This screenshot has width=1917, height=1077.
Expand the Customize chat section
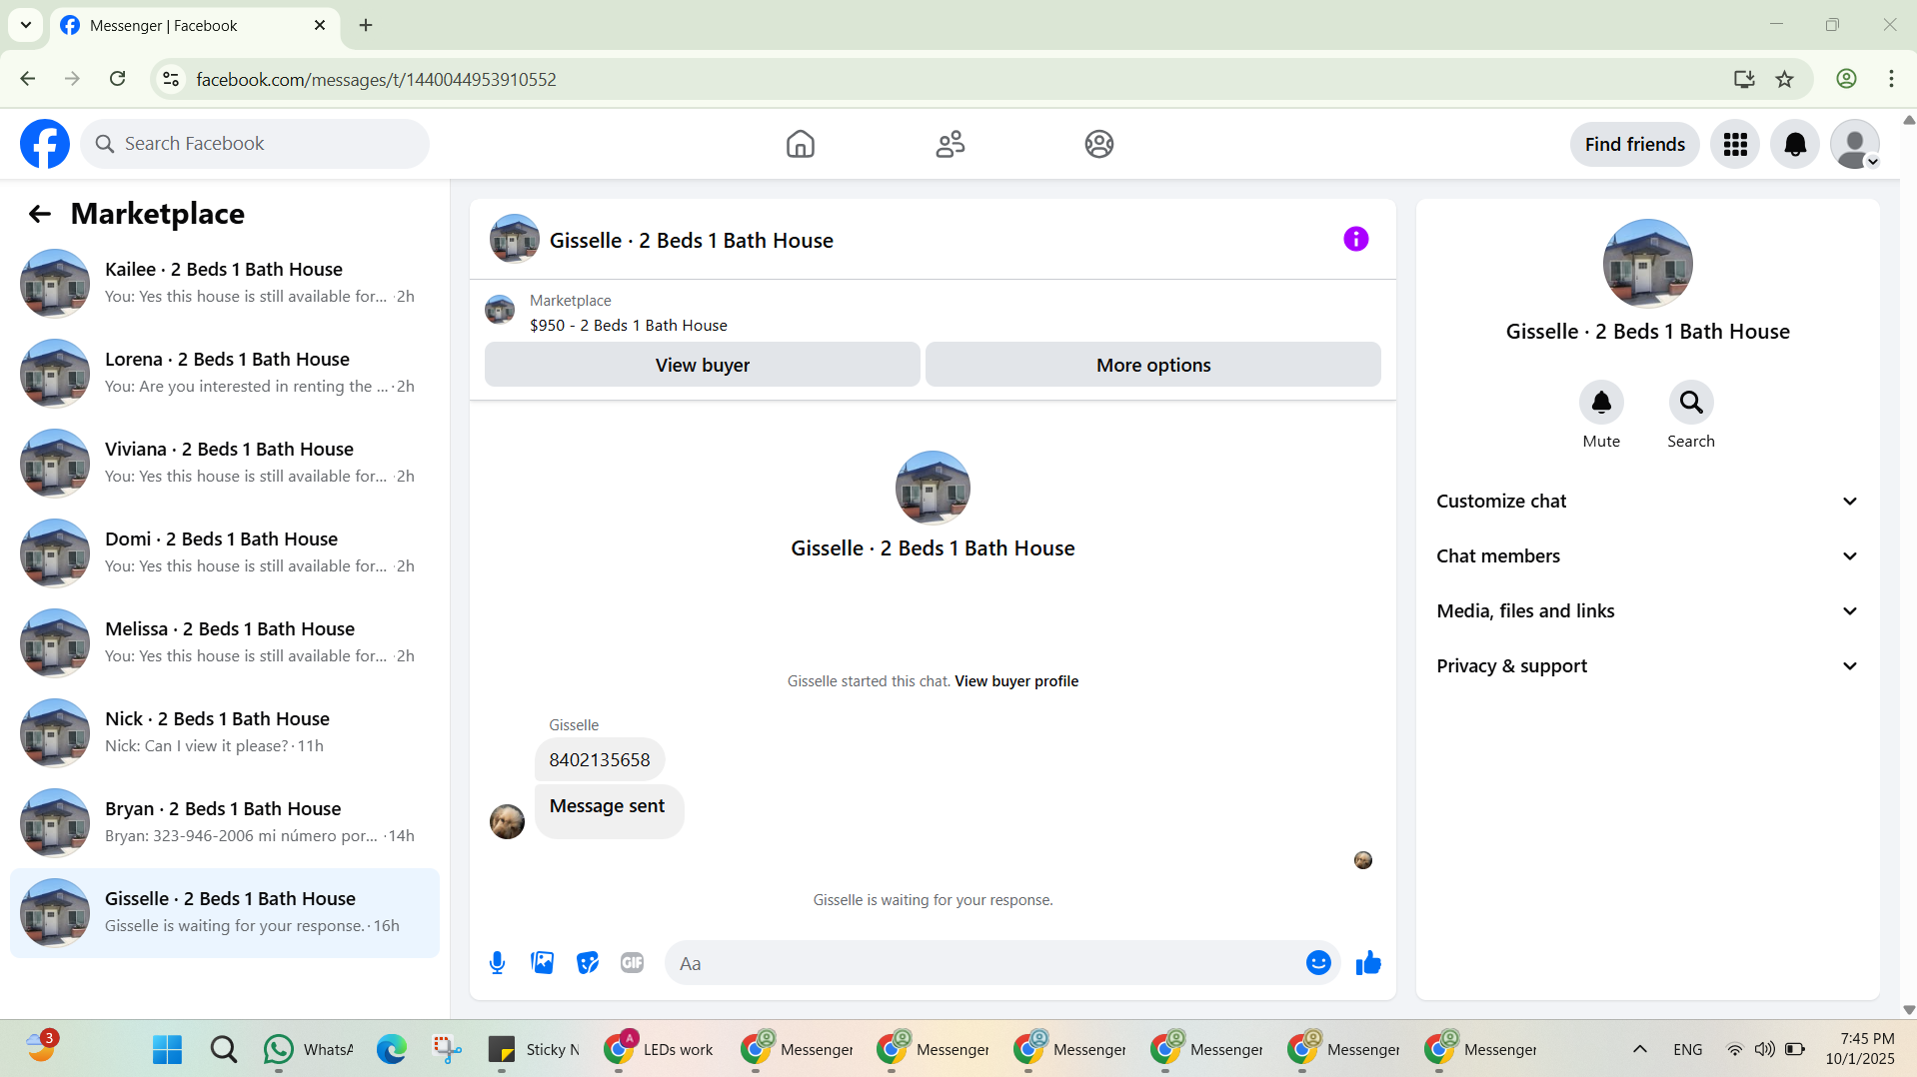coord(1647,502)
